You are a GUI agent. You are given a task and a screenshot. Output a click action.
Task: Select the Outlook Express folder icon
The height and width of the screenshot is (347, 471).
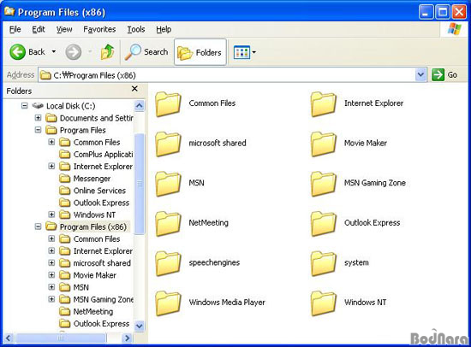pos(324,223)
